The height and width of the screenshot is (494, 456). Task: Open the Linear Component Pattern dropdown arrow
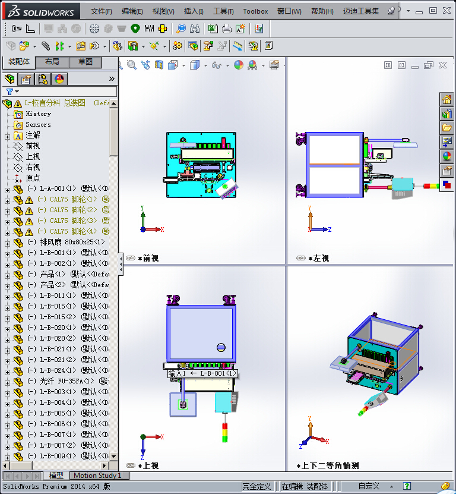click(69, 46)
